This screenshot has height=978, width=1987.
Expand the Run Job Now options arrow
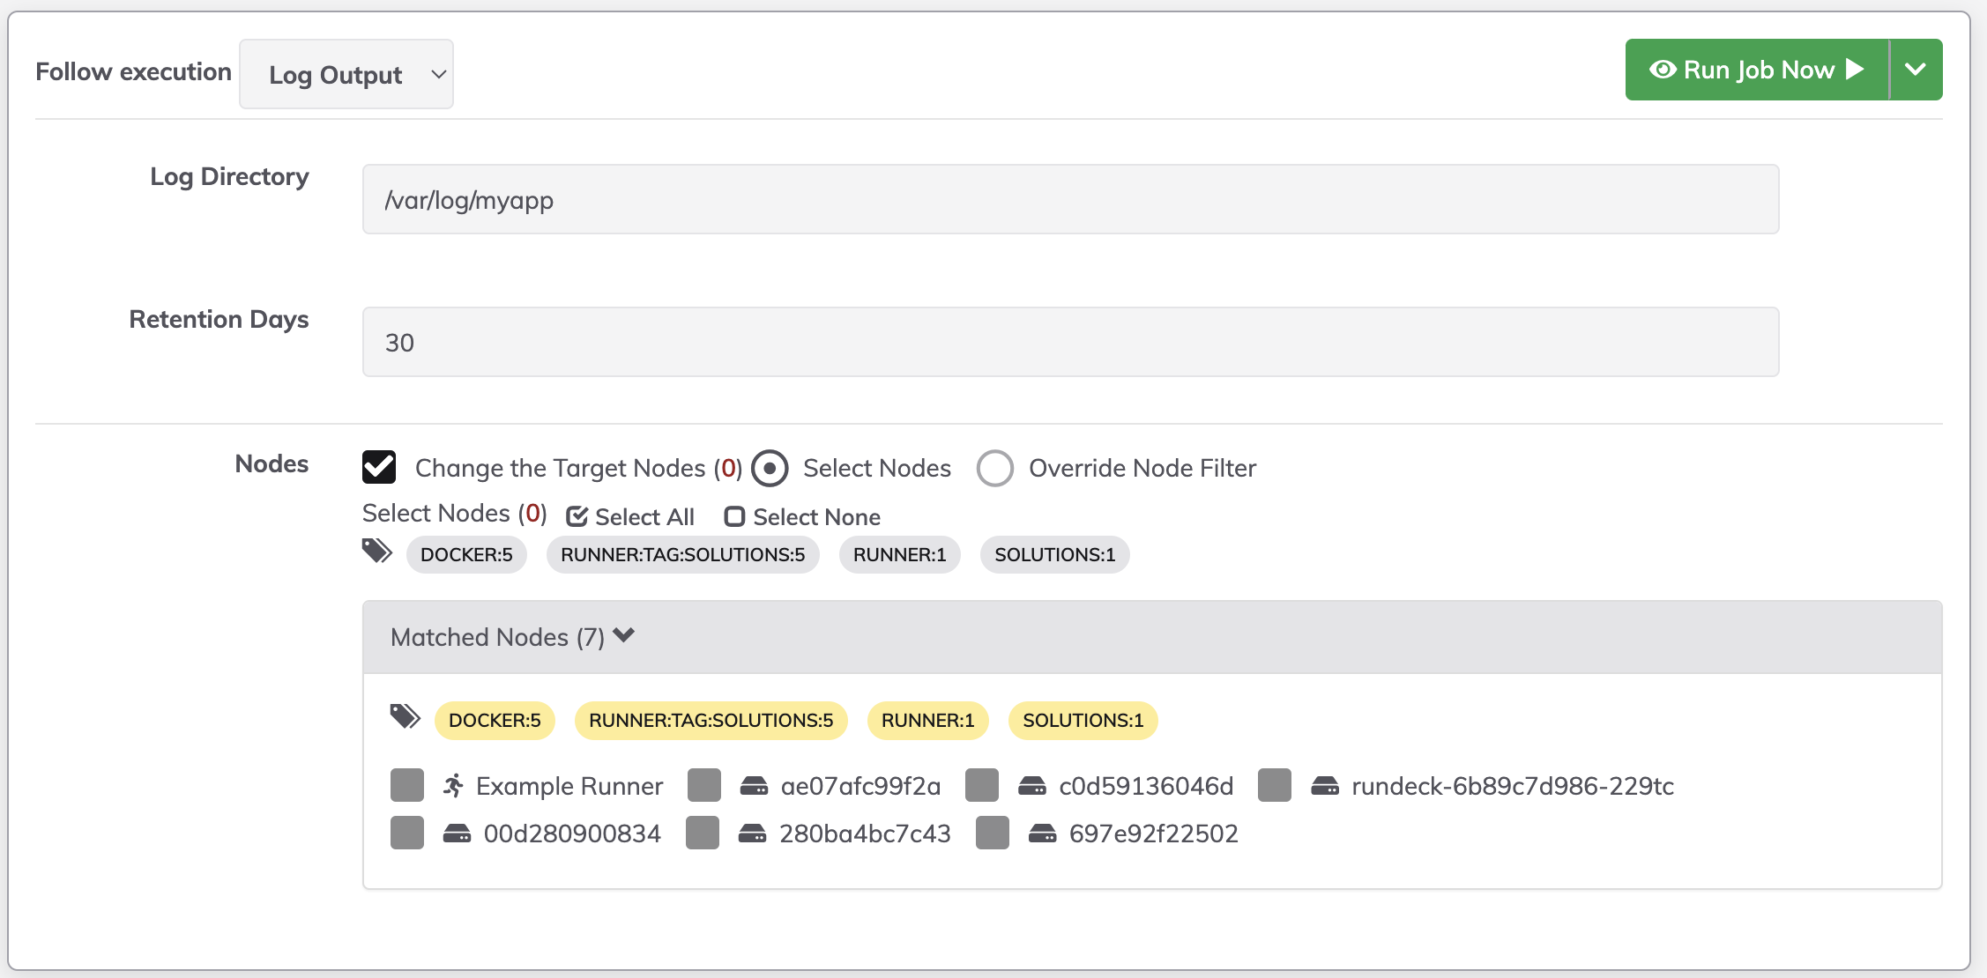pyautogui.click(x=1916, y=70)
